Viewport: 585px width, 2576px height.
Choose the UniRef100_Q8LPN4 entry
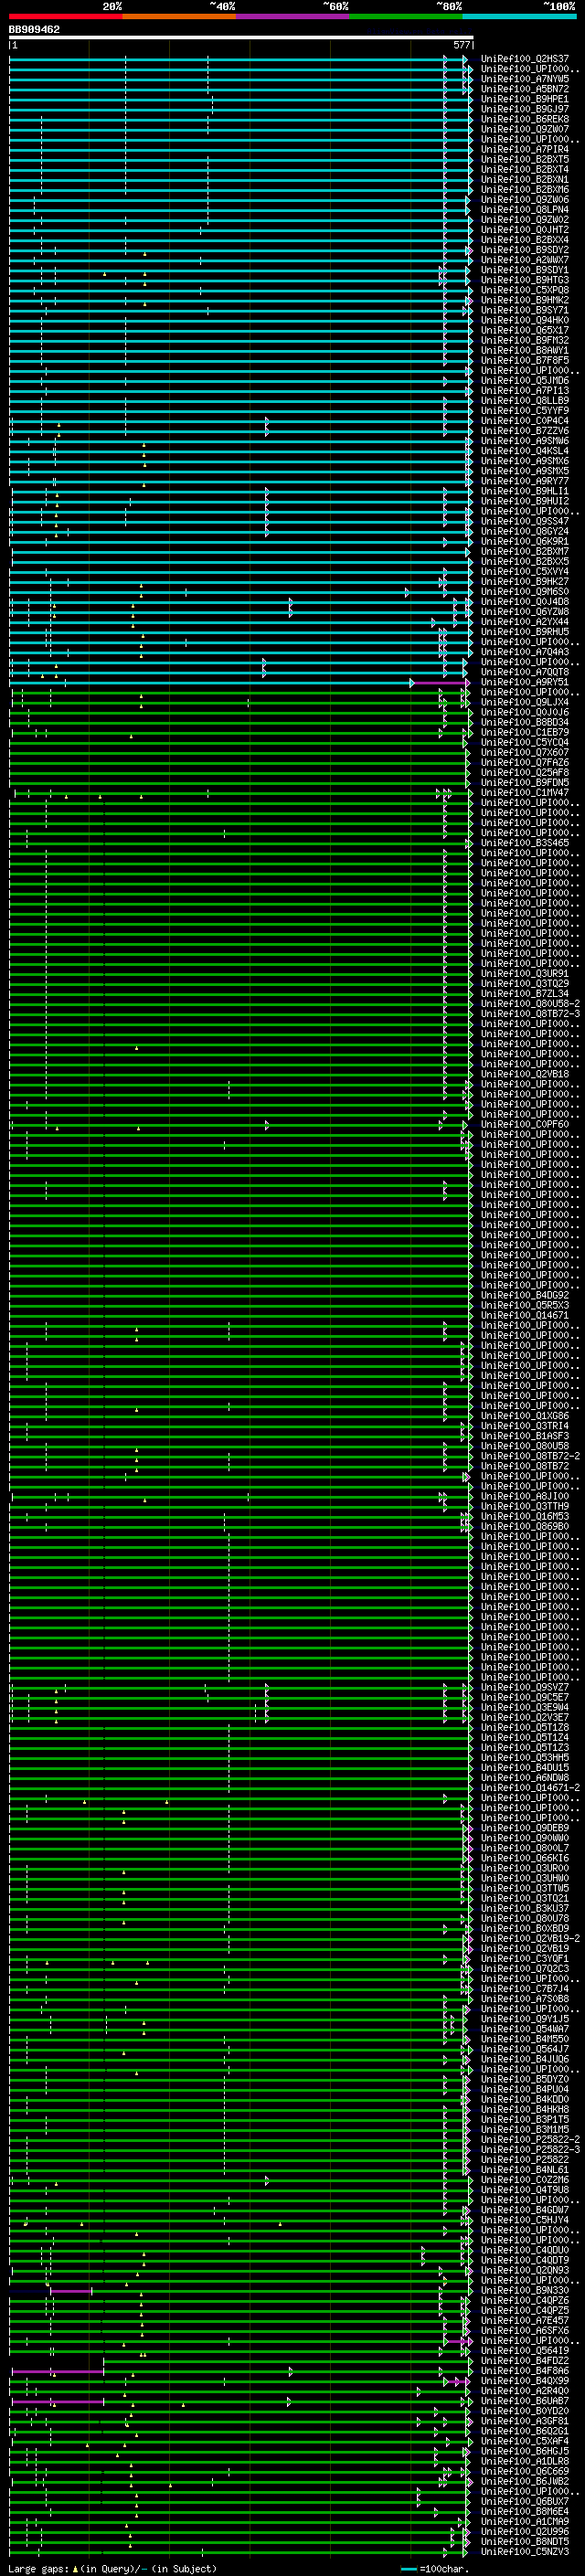click(x=524, y=210)
